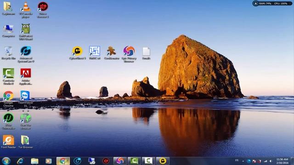Switch to white Camtasia Recorder taskbar button
This screenshot has width=294, height=165.
tap(148, 161)
